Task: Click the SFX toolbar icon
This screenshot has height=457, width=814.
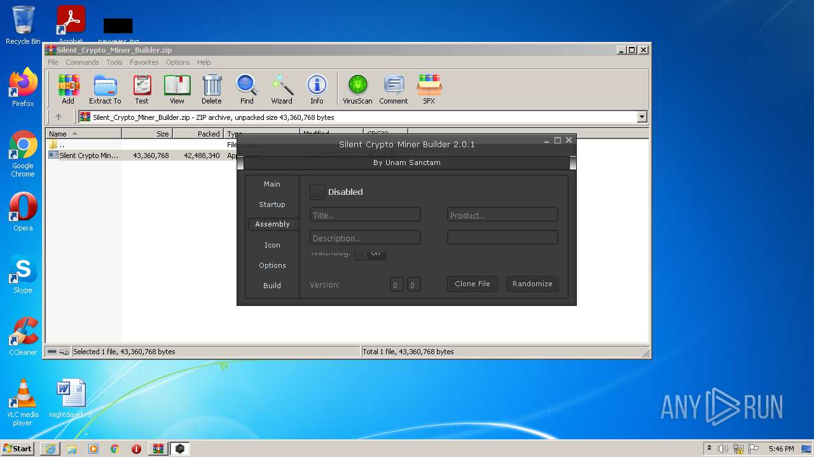Action: [x=429, y=89]
